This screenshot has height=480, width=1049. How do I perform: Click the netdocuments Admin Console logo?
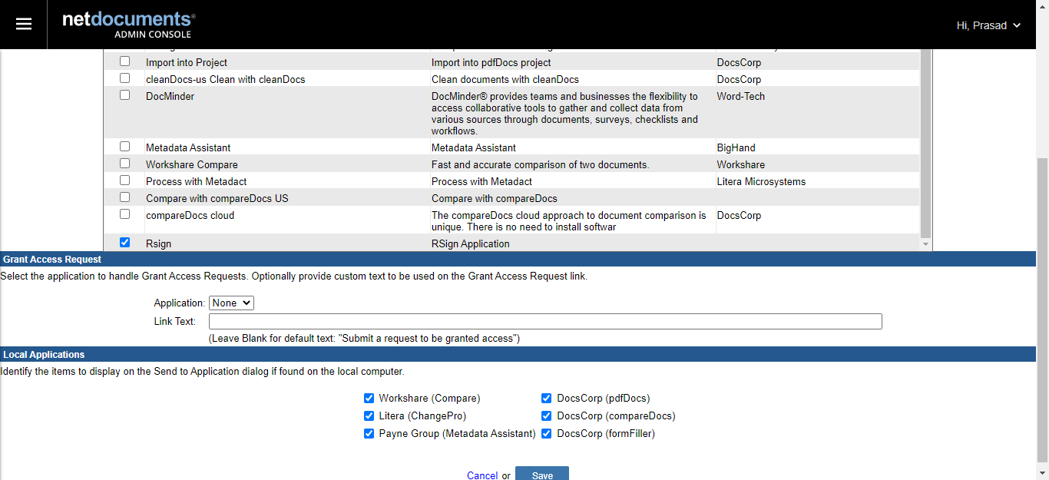128,24
